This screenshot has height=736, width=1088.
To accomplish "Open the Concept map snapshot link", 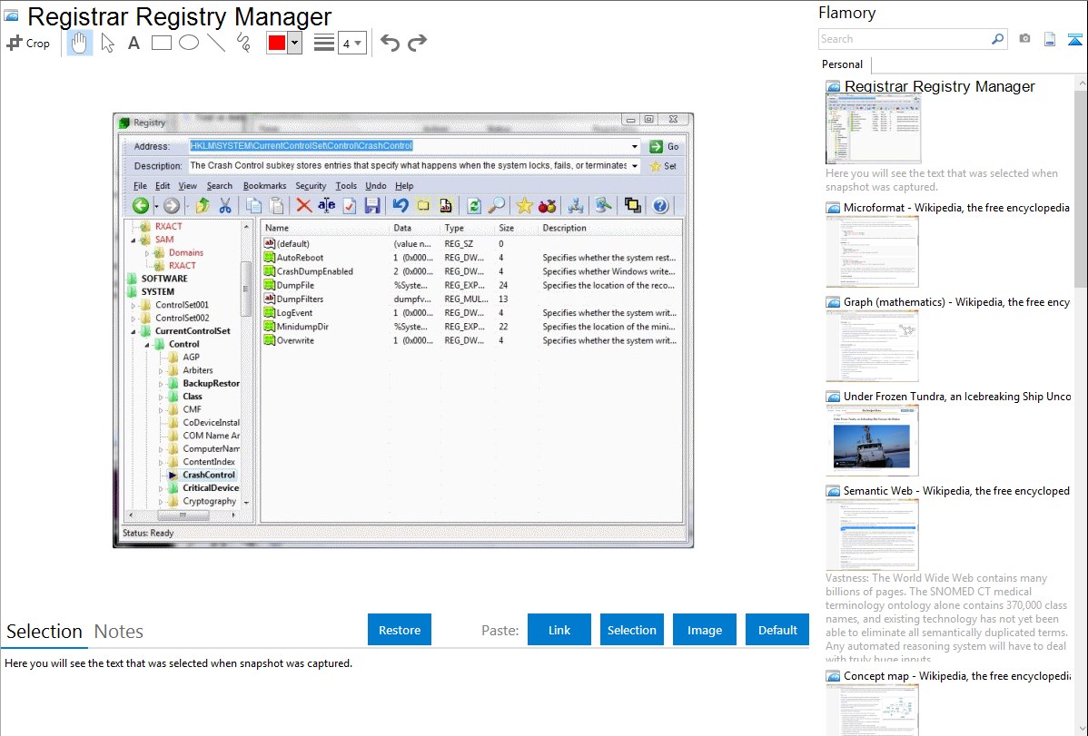I will [x=956, y=675].
